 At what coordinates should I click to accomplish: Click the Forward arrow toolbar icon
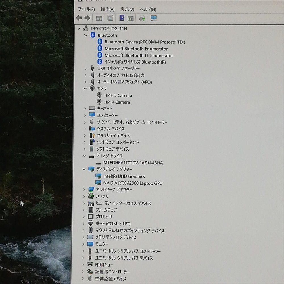[87, 18]
